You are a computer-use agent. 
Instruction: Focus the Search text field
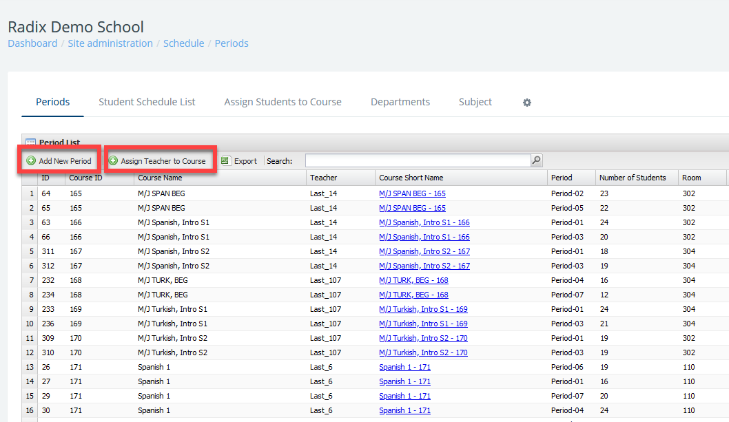[418, 160]
